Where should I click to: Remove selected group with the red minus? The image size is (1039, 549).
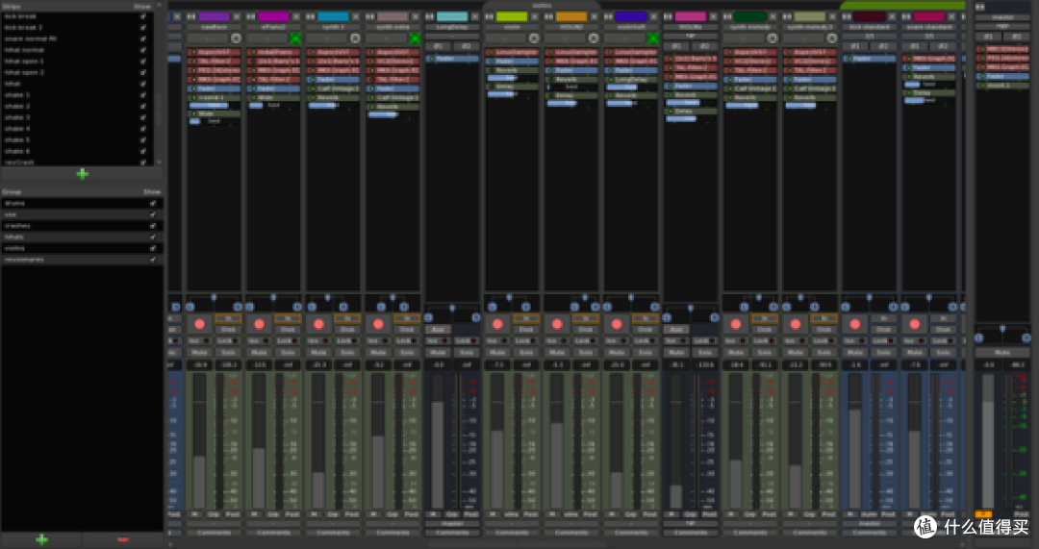pyautogui.click(x=122, y=539)
